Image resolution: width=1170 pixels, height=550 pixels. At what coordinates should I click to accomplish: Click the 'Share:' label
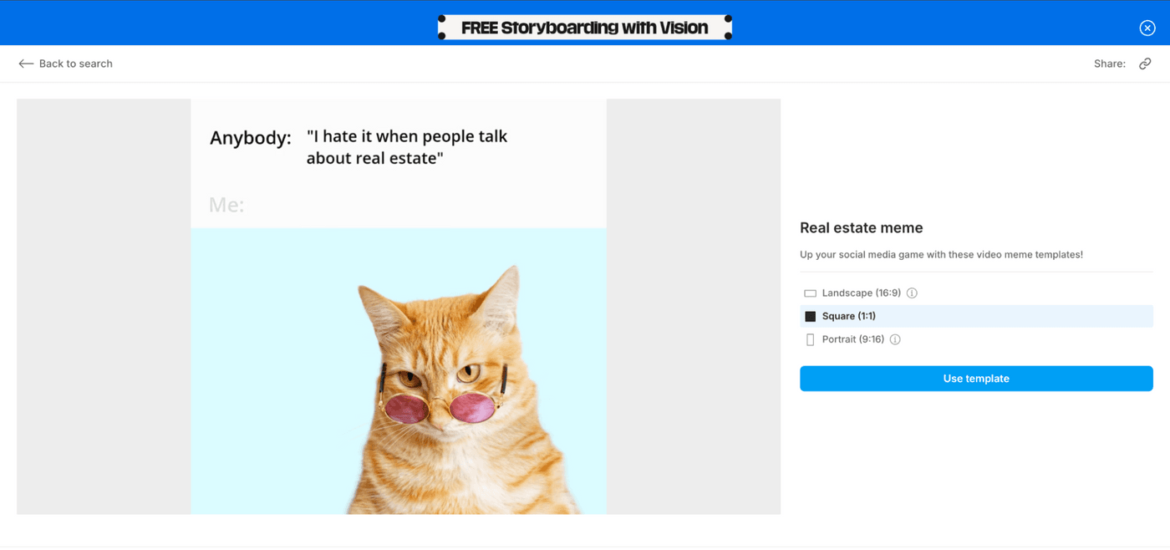pos(1109,64)
